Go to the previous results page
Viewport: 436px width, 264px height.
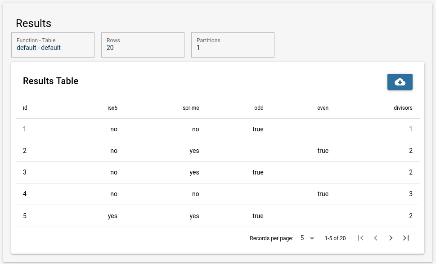[376, 238]
